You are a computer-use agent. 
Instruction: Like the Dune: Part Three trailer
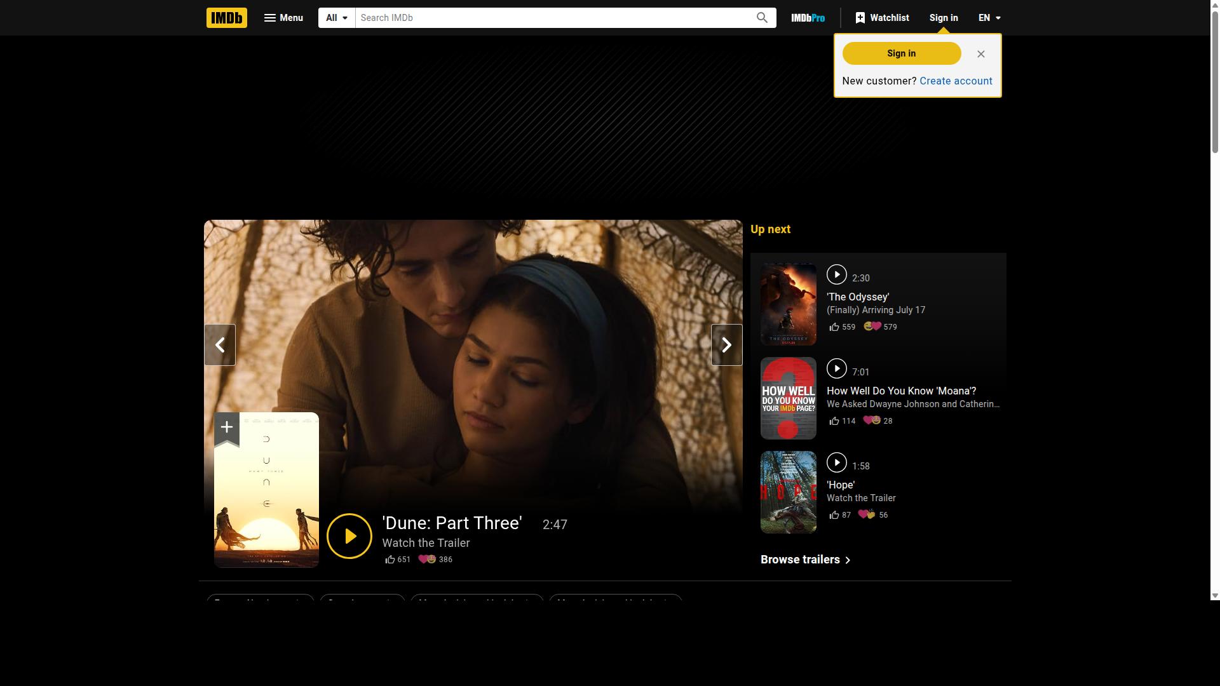click(398, 560)
